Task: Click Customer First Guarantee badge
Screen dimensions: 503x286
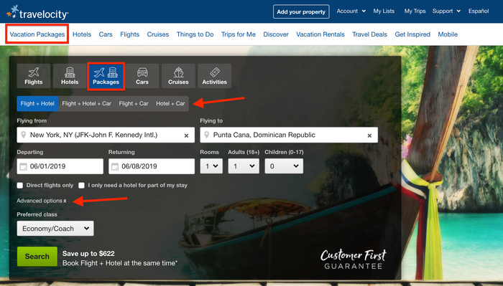Action: (354, 259)
